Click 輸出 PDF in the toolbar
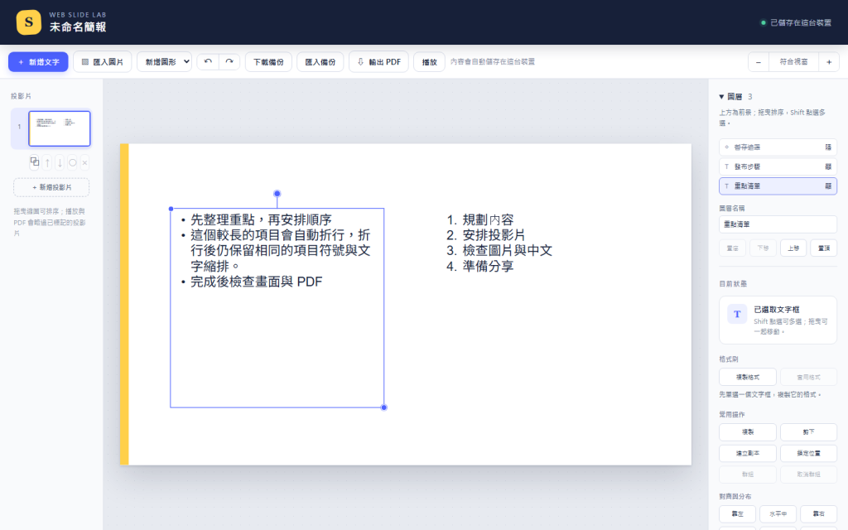The image size is (848, 530). (x=378, y=62)
